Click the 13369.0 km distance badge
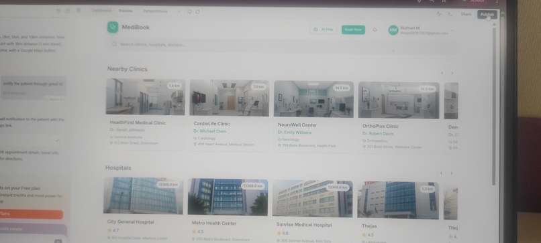The height and width of the screenshot is (243, 541). [168, 185]
